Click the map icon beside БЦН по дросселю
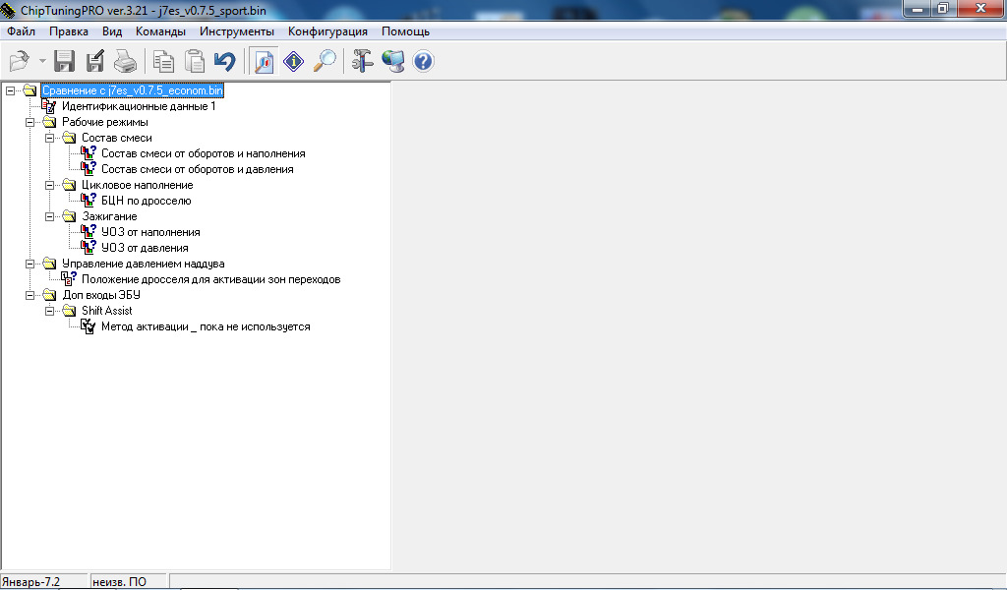 (89, 201)
